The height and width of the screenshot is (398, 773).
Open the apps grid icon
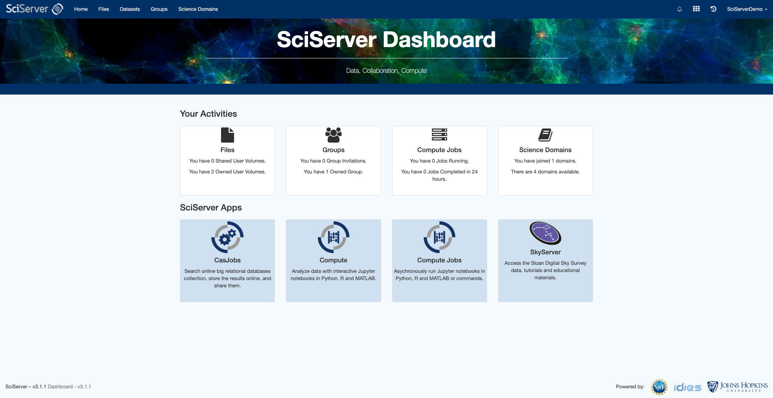(x=696, y=9)
